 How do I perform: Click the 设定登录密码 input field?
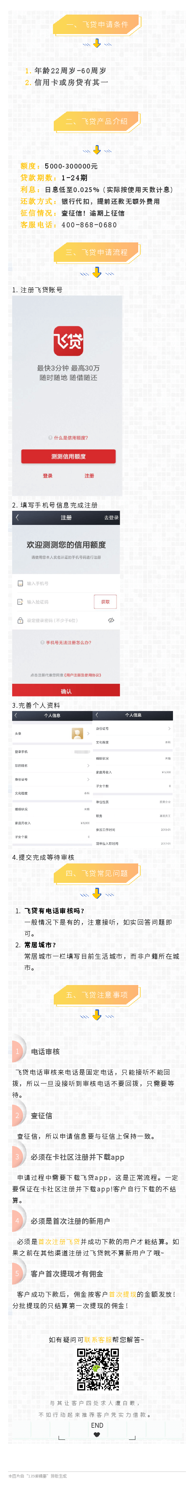pos(66,620)
